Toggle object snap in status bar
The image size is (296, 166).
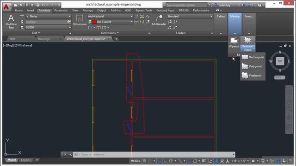[x=195, y=161]
